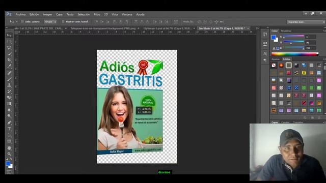Open the Properties panel icon in dock
The image size is (326, 183).
point(265,44)
